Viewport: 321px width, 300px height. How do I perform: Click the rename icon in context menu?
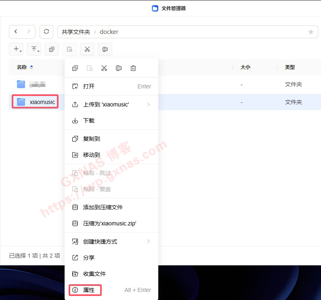(119, 68)
